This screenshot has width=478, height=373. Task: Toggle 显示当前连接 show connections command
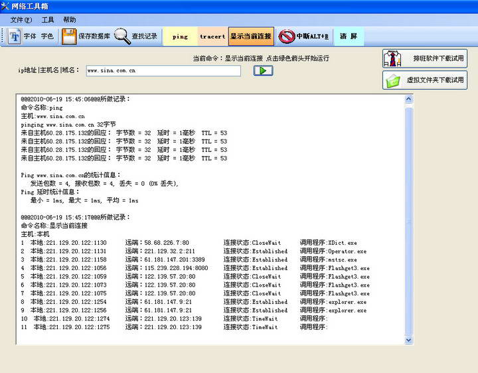[251, 37]
